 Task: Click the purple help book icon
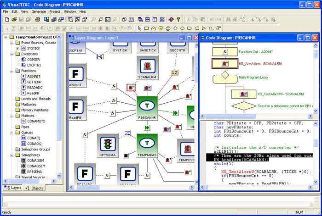pos(171,19)
